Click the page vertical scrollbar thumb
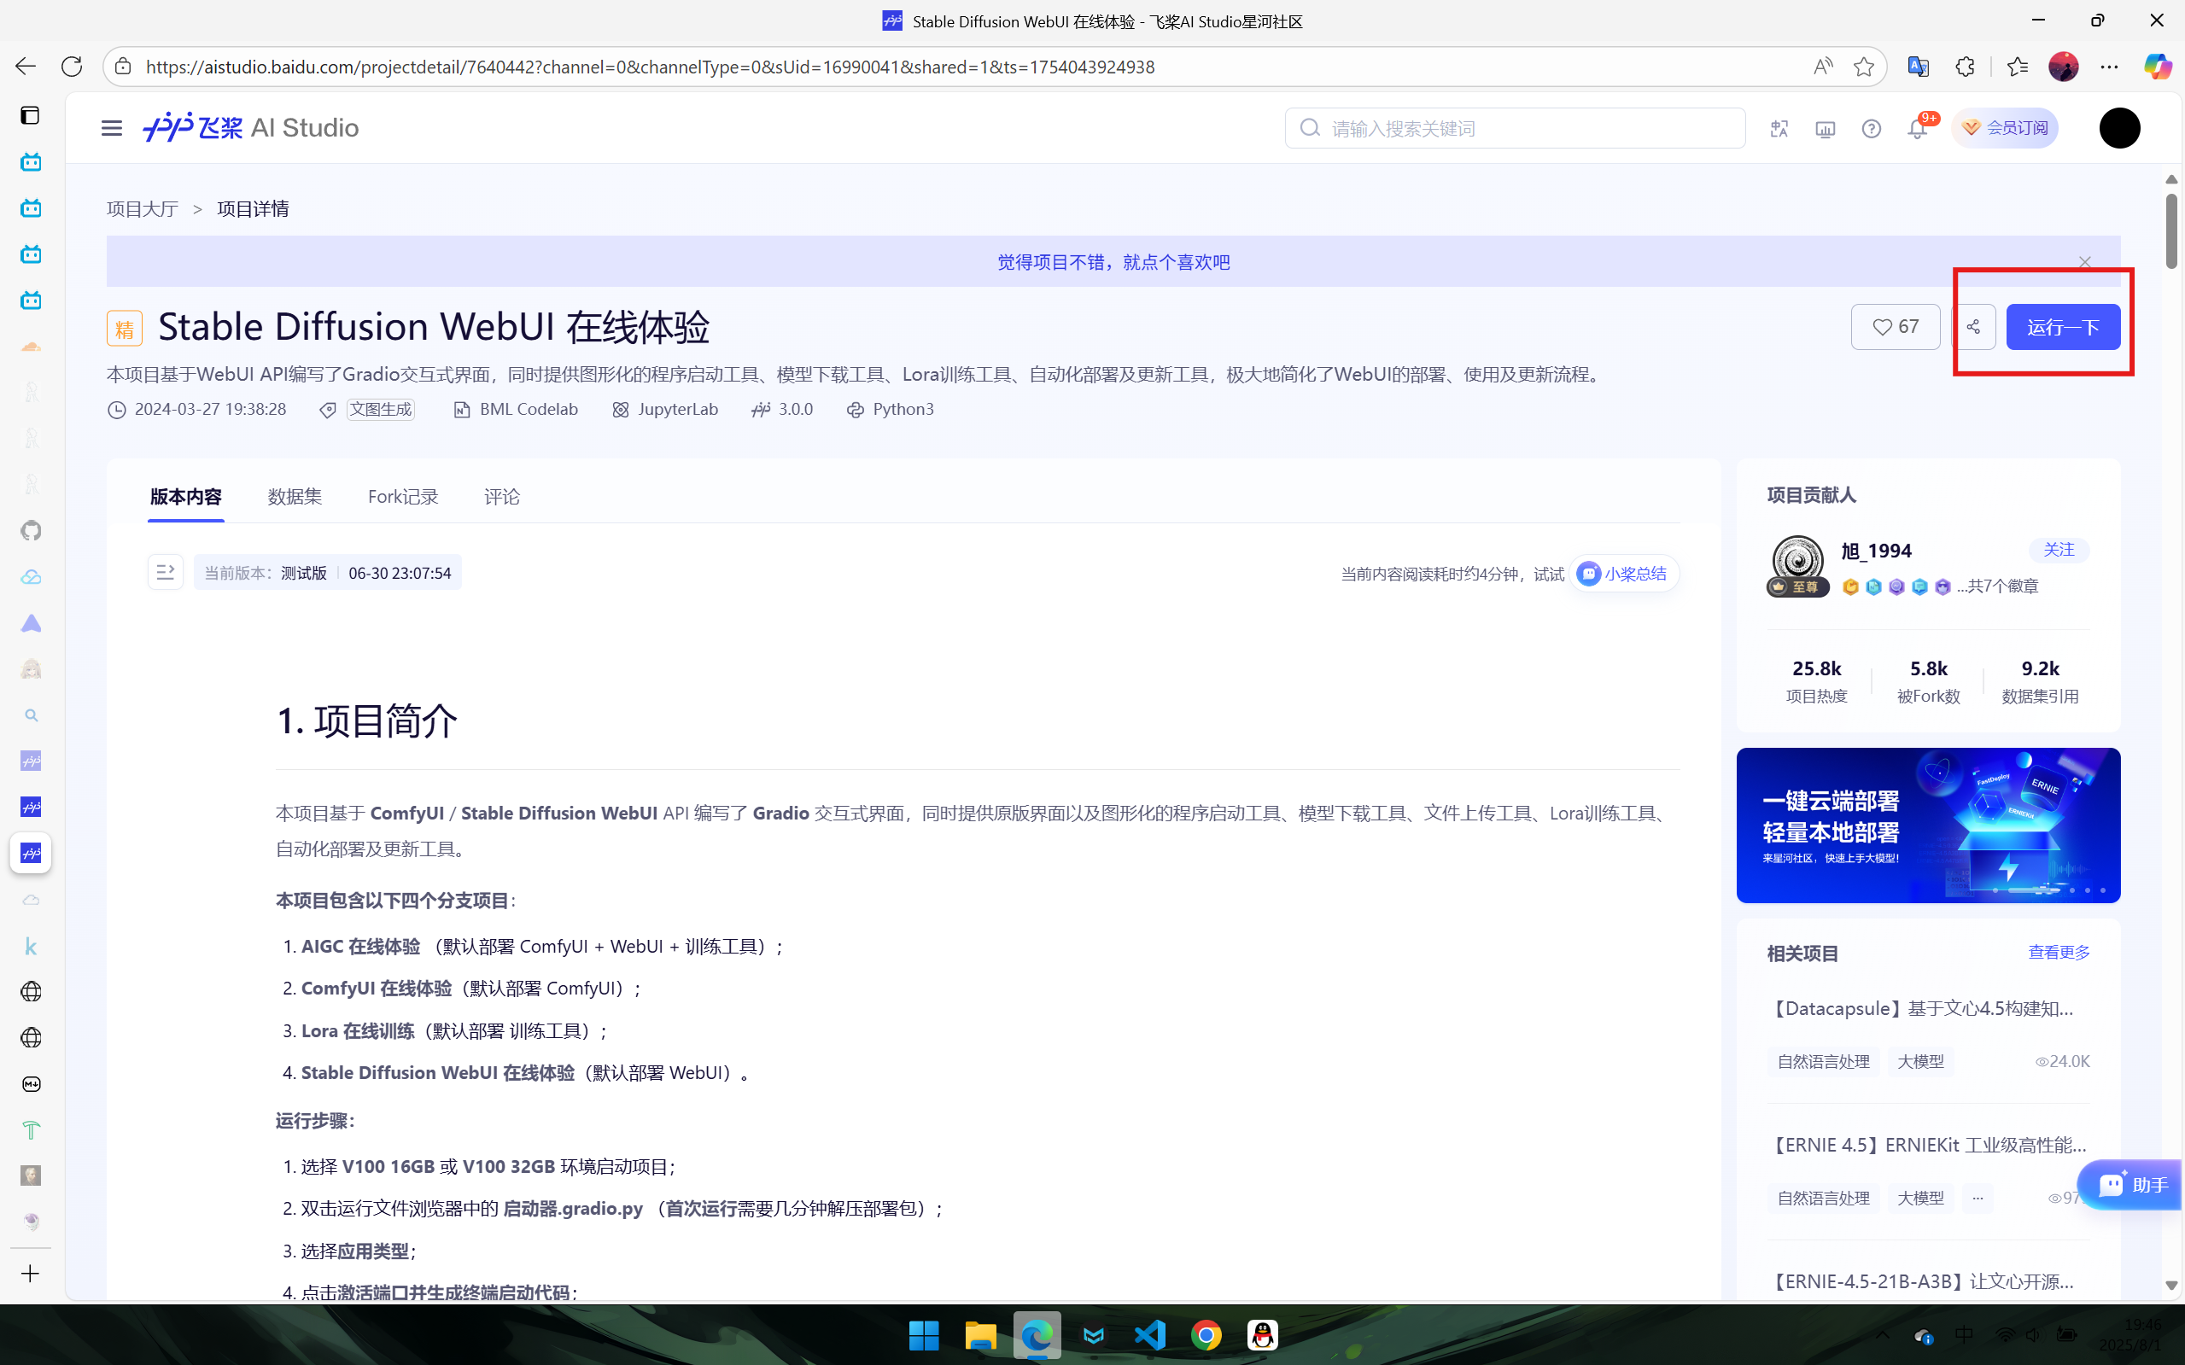 point(2170,230)
